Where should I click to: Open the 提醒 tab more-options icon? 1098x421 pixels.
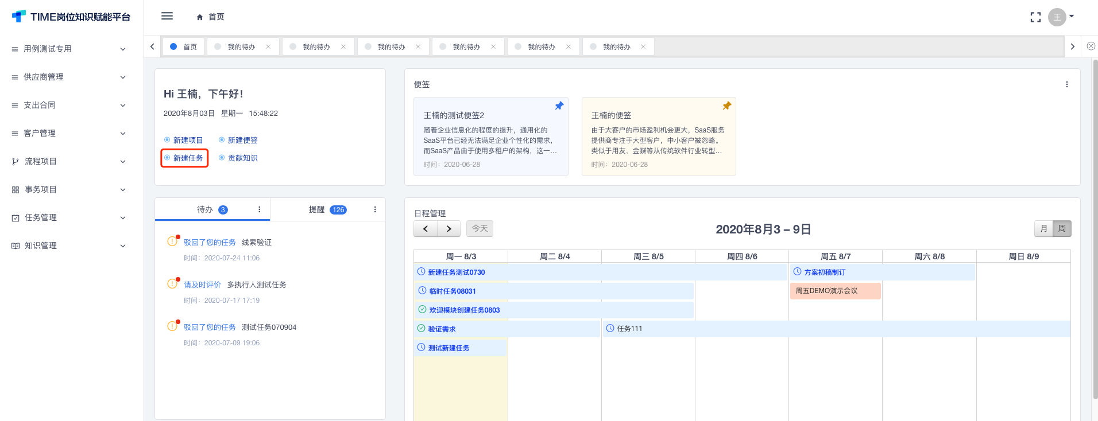pos(375,209)
